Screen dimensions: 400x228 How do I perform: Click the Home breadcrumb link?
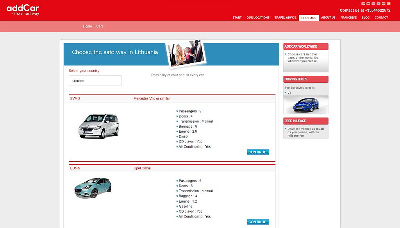[x=87, y=26]
